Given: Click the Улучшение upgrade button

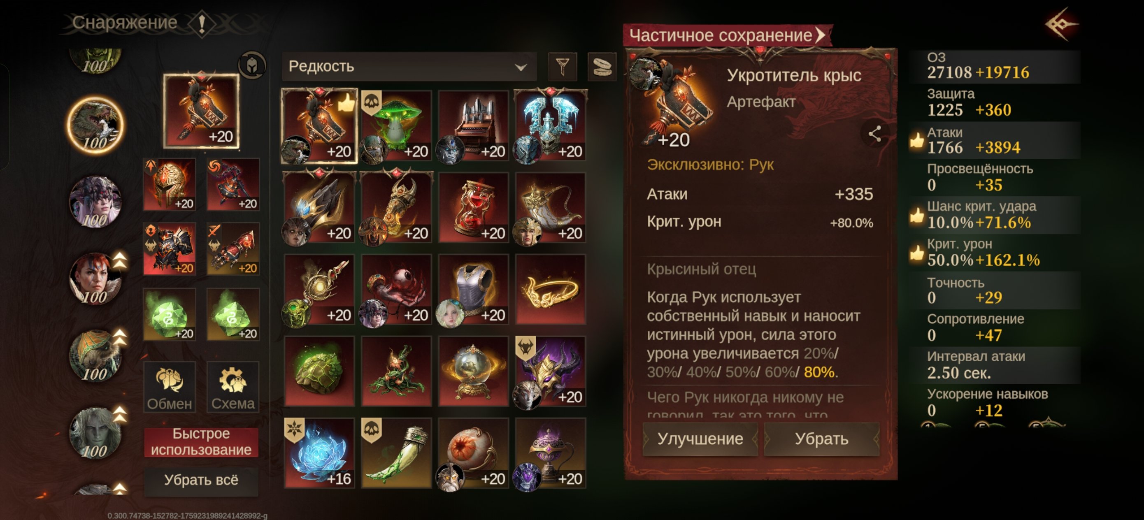Looking at the screenshot, I should click(x=700, y=439).
